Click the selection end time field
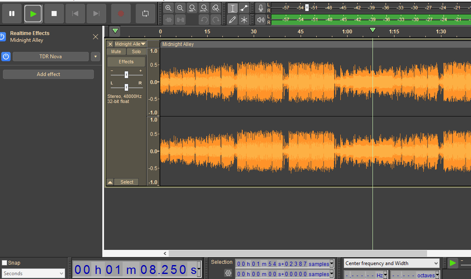The image size is (471, 279). click(283, 274)
